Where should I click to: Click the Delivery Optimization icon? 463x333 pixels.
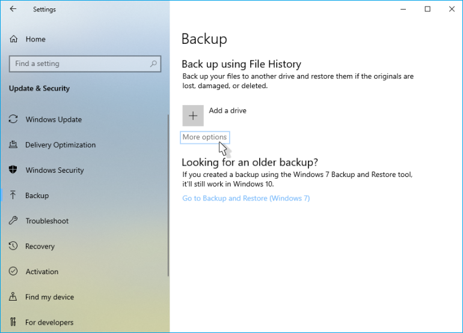click(13, 145)
